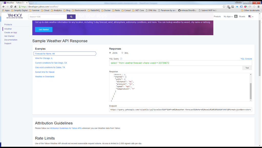This screenshot has height=148, width=262.
Task: Click Products in the top navigation
Action: tap(217, 17)
